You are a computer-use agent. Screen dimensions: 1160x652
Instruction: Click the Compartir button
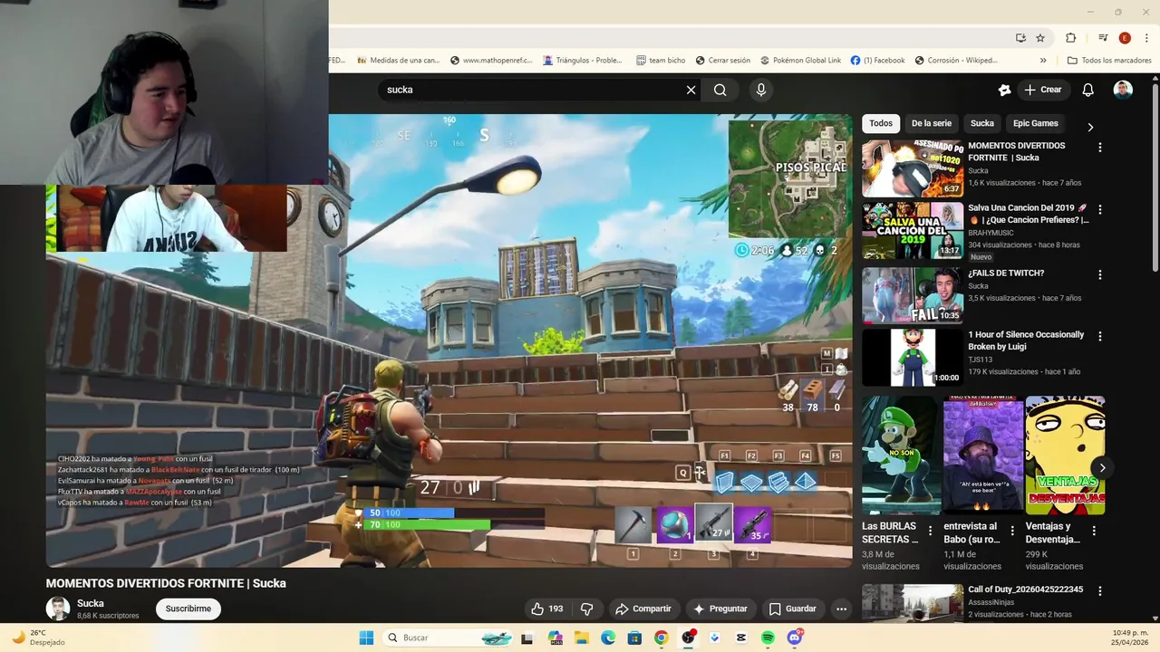pyautogui.click(x=643, y=609)
